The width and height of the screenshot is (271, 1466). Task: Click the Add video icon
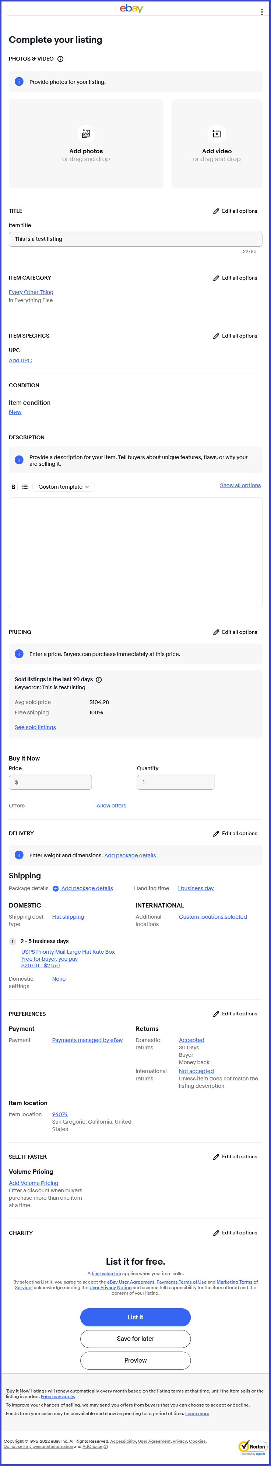click(x=217, y=133)
